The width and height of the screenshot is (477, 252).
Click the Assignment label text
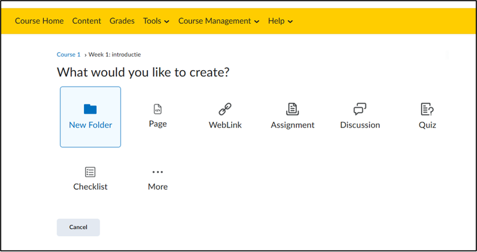click(293, 125)
